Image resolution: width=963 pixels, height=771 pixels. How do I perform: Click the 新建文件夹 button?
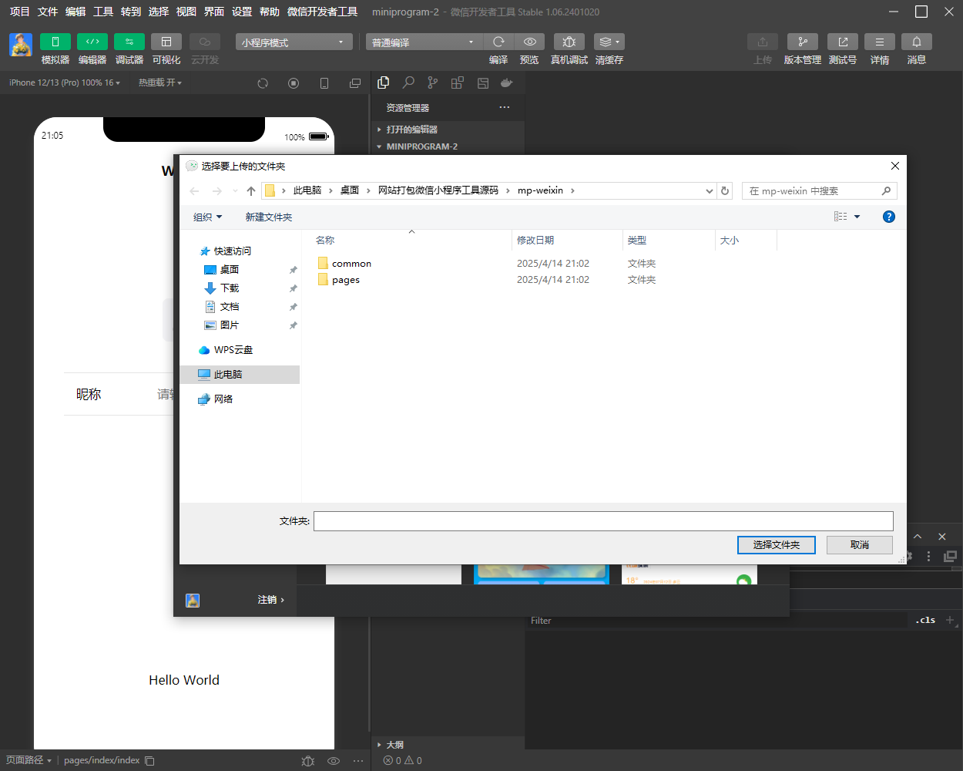[x=269, y=217]
